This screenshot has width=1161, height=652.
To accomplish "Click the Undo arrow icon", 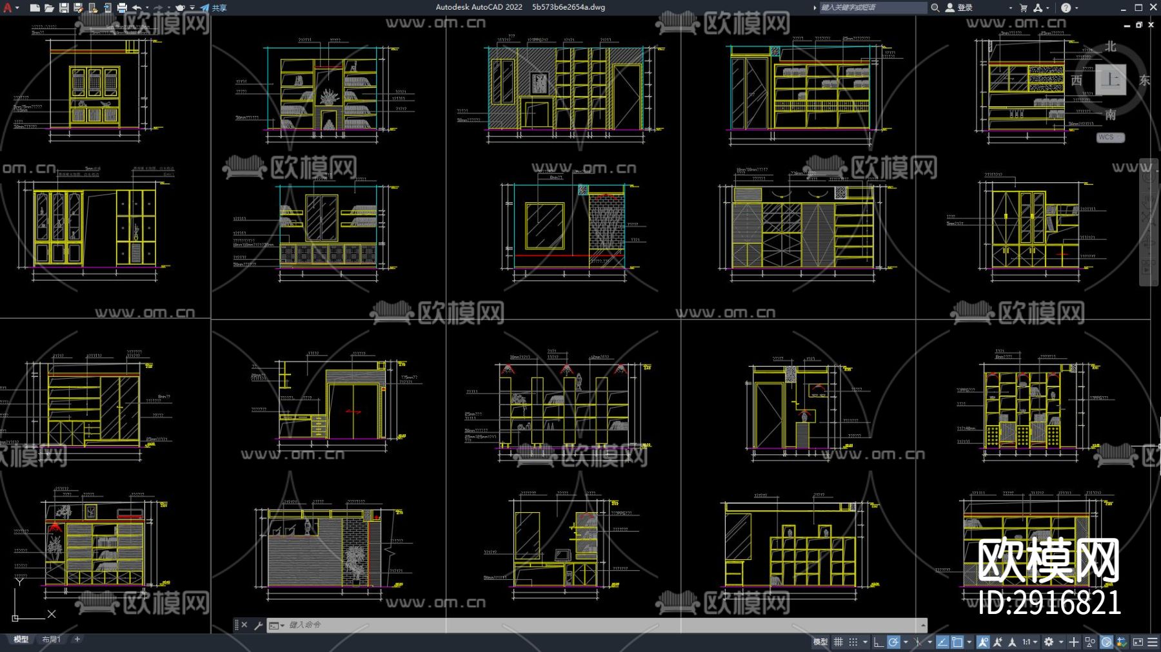I will (137, 8).
